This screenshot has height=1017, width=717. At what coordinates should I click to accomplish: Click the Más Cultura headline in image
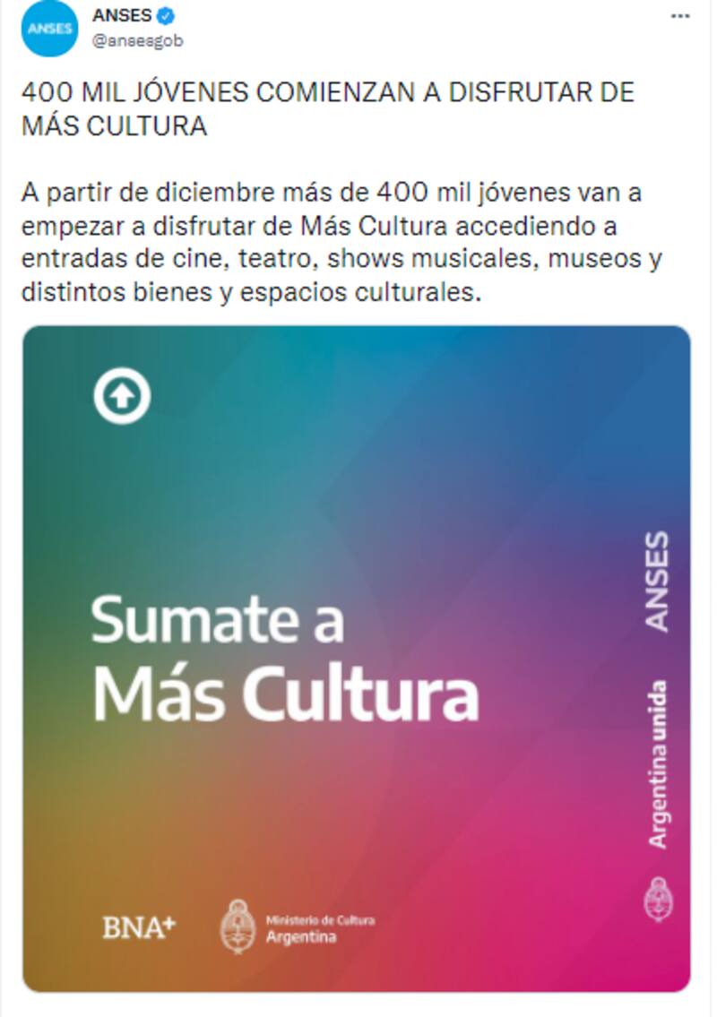pos(286,693)
